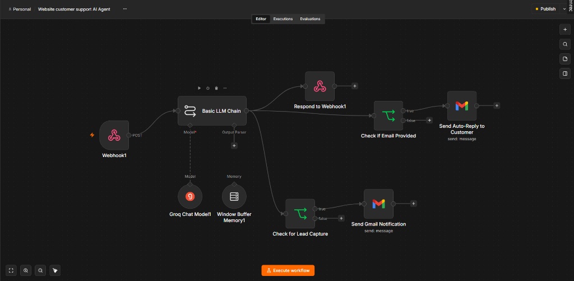Click the true output of Check if Email Provided

tap(403, 110)
